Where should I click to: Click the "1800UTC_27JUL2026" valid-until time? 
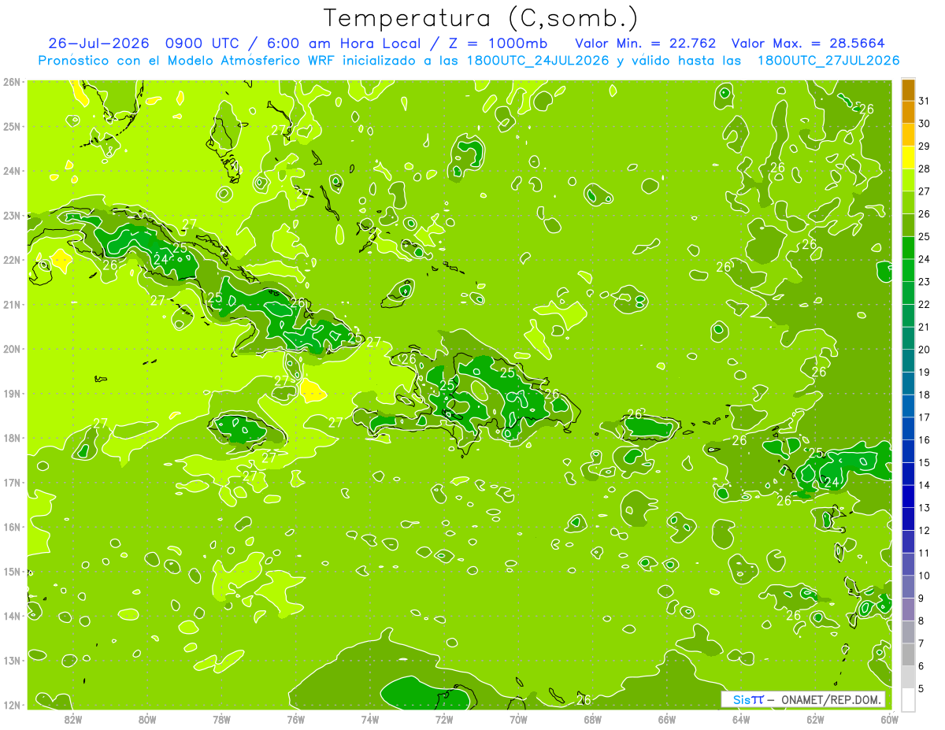(828, 61)
